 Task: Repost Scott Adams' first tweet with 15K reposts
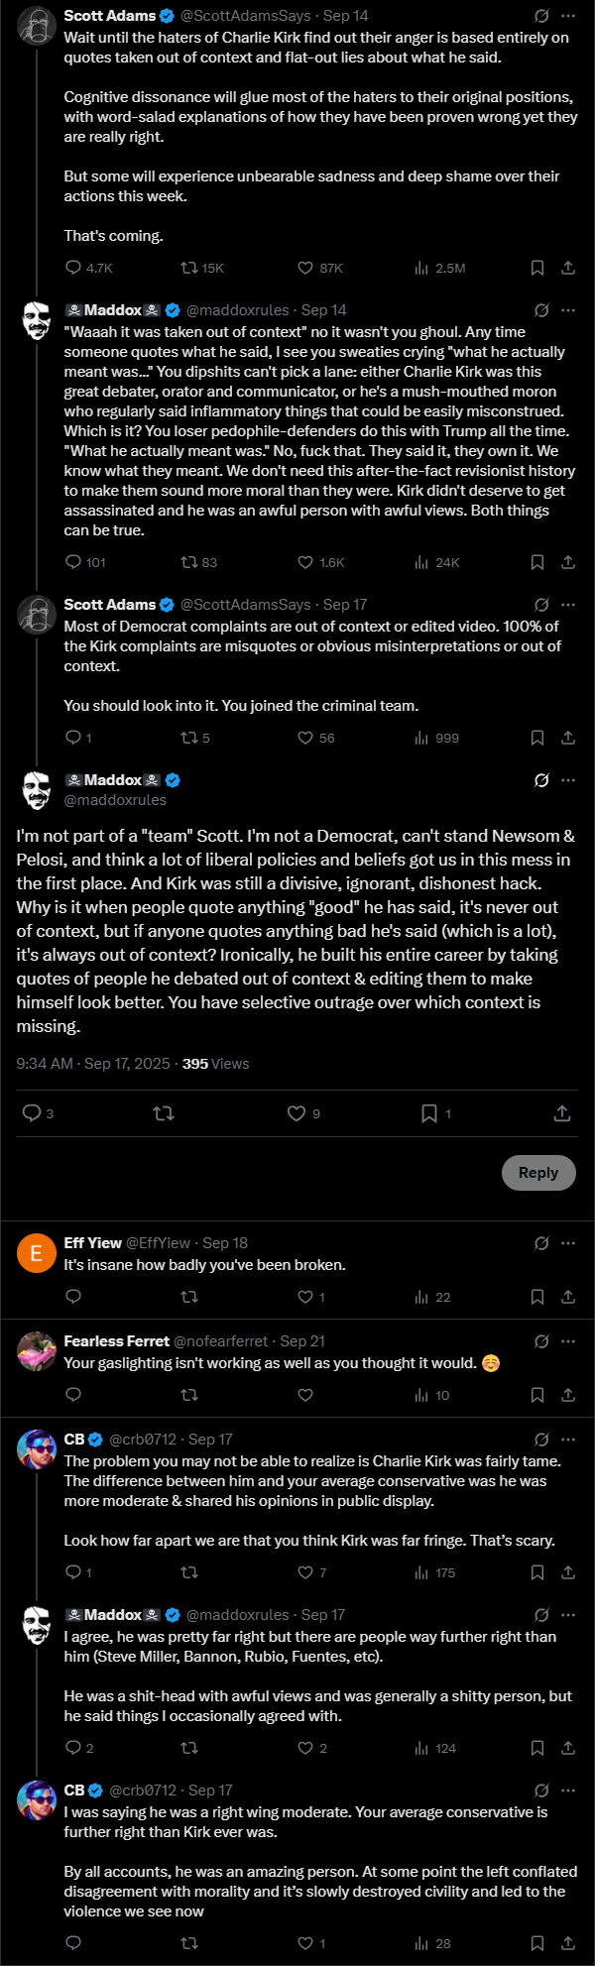click(x=189, y=268)
